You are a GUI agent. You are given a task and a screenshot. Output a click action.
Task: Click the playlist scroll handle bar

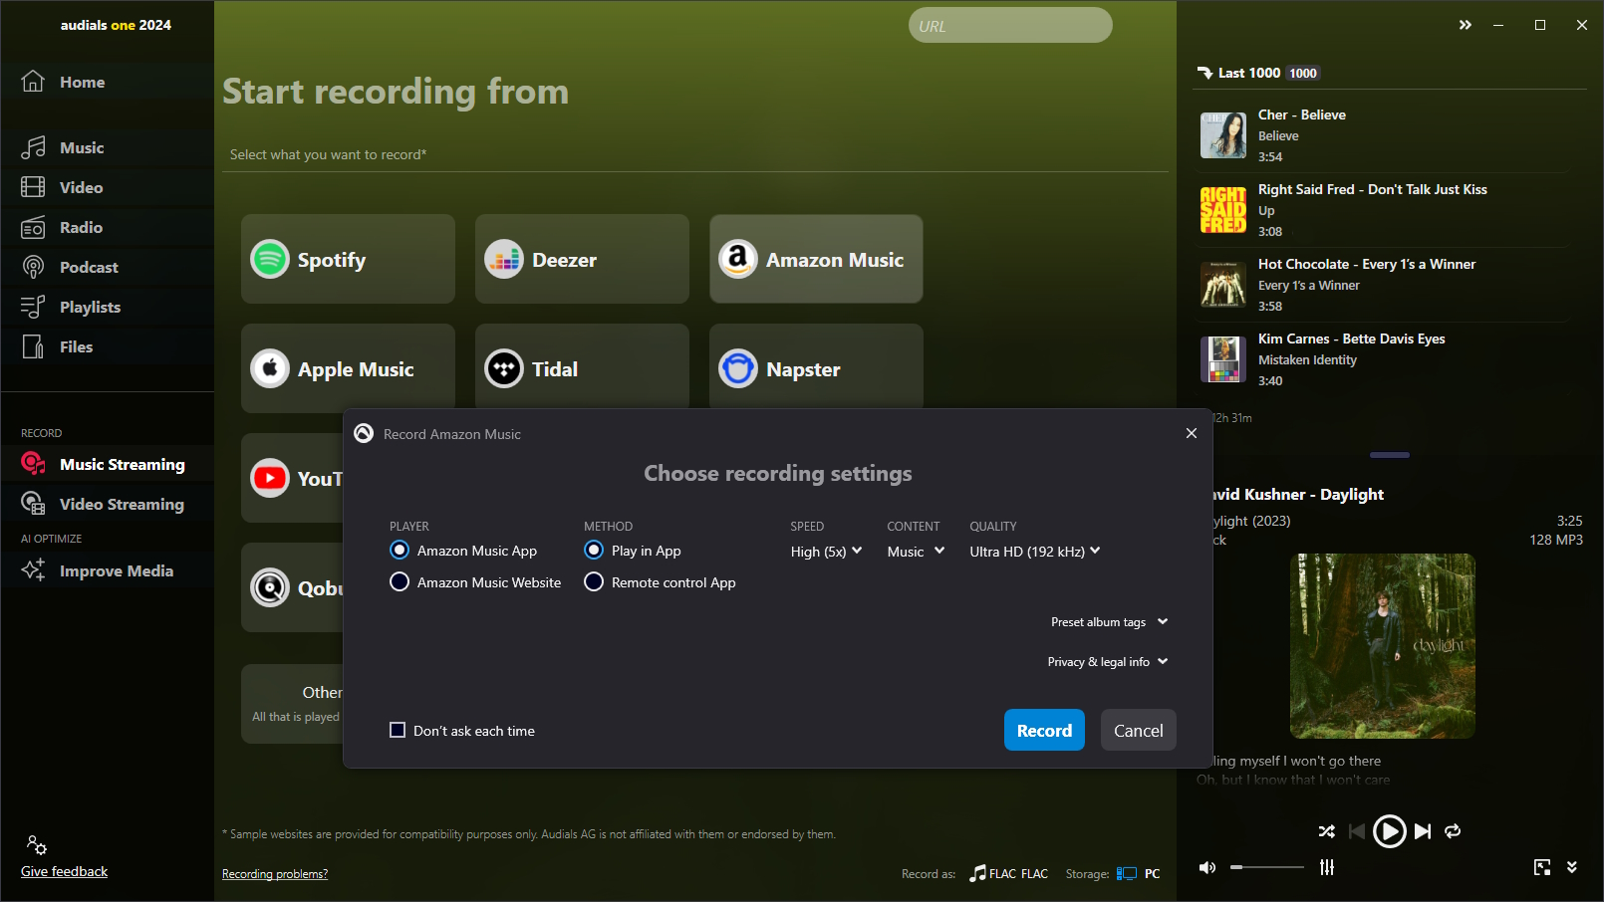[1390, 455]
